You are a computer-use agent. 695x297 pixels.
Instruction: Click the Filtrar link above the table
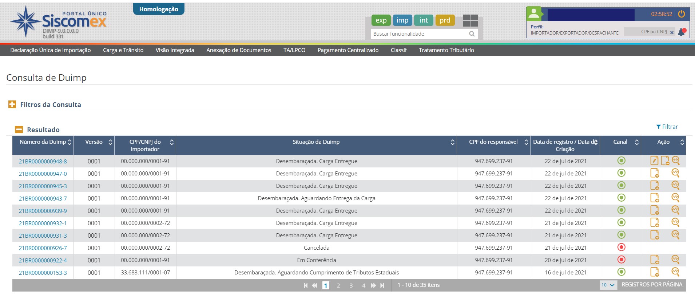click(x=667, y=127)
